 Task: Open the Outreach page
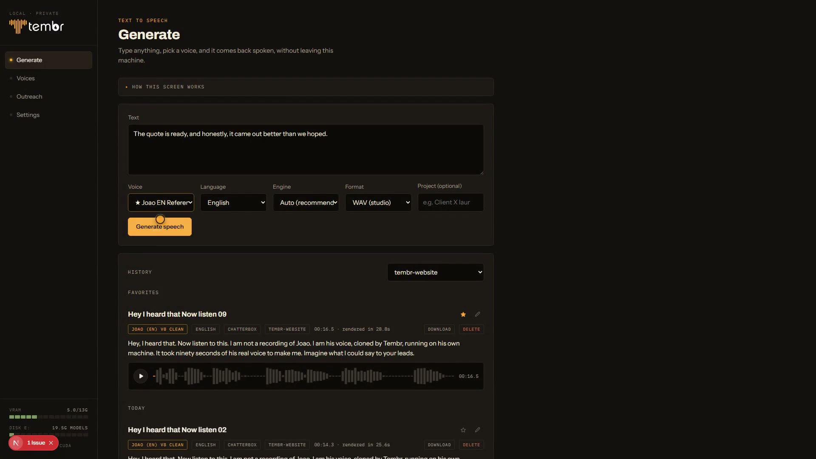(x=48, y=96)
